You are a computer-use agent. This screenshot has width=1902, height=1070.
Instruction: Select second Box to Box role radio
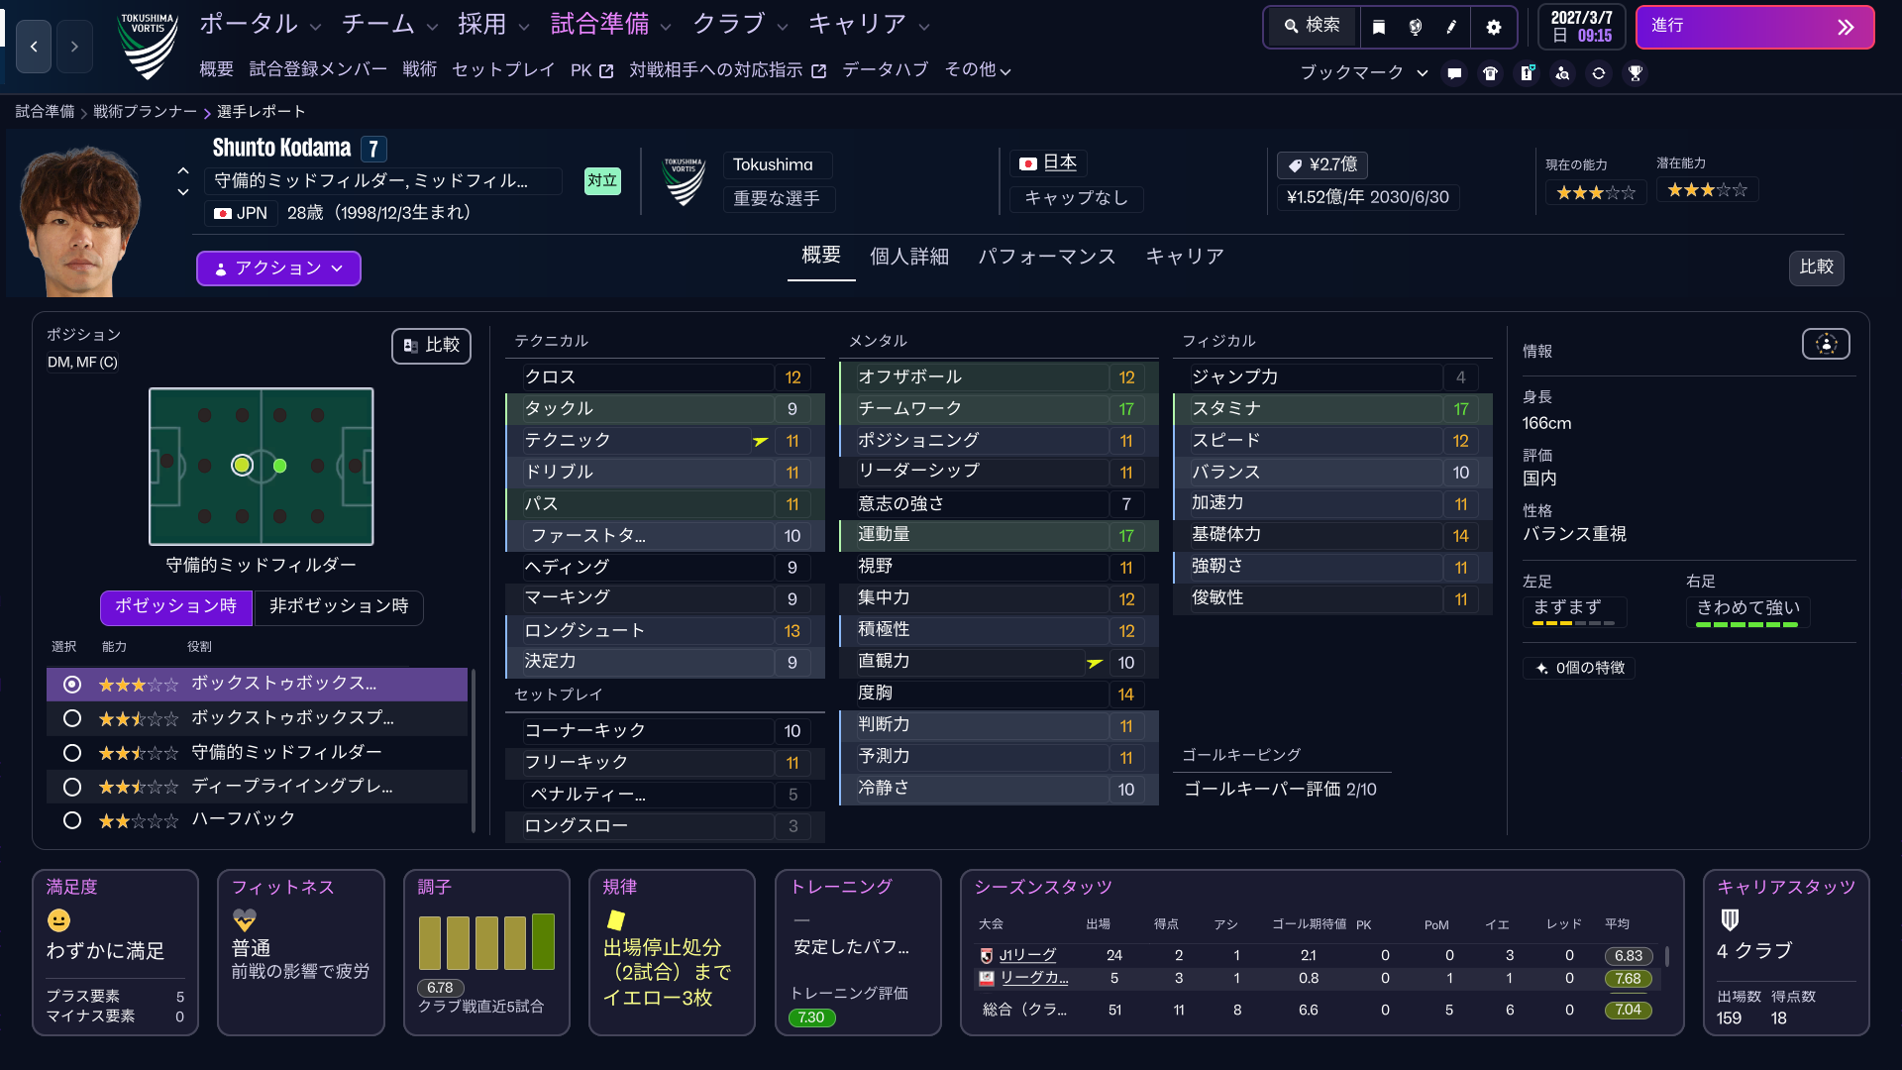[72, 718]
